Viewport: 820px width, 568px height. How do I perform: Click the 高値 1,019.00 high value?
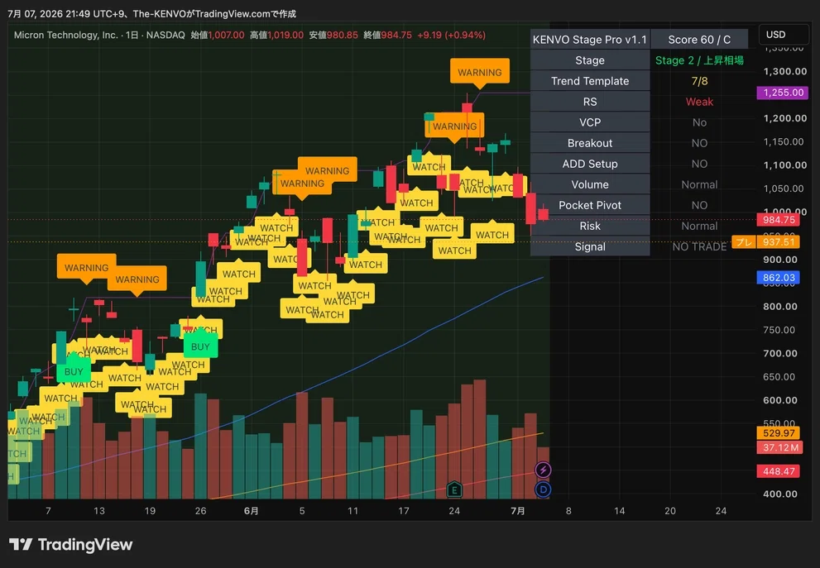coord(276,35)
